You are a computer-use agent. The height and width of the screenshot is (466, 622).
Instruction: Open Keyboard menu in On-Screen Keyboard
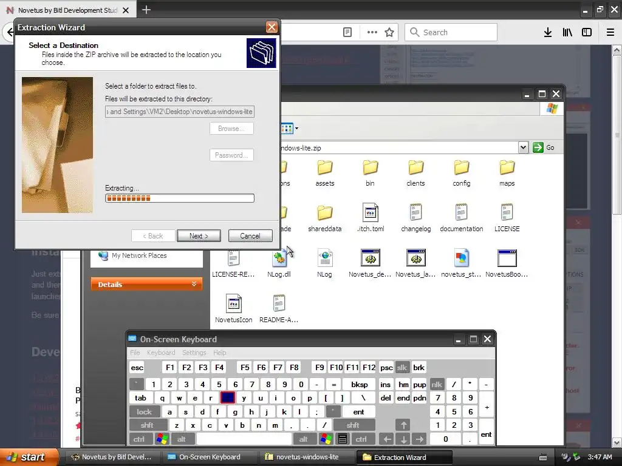point(160,353)
